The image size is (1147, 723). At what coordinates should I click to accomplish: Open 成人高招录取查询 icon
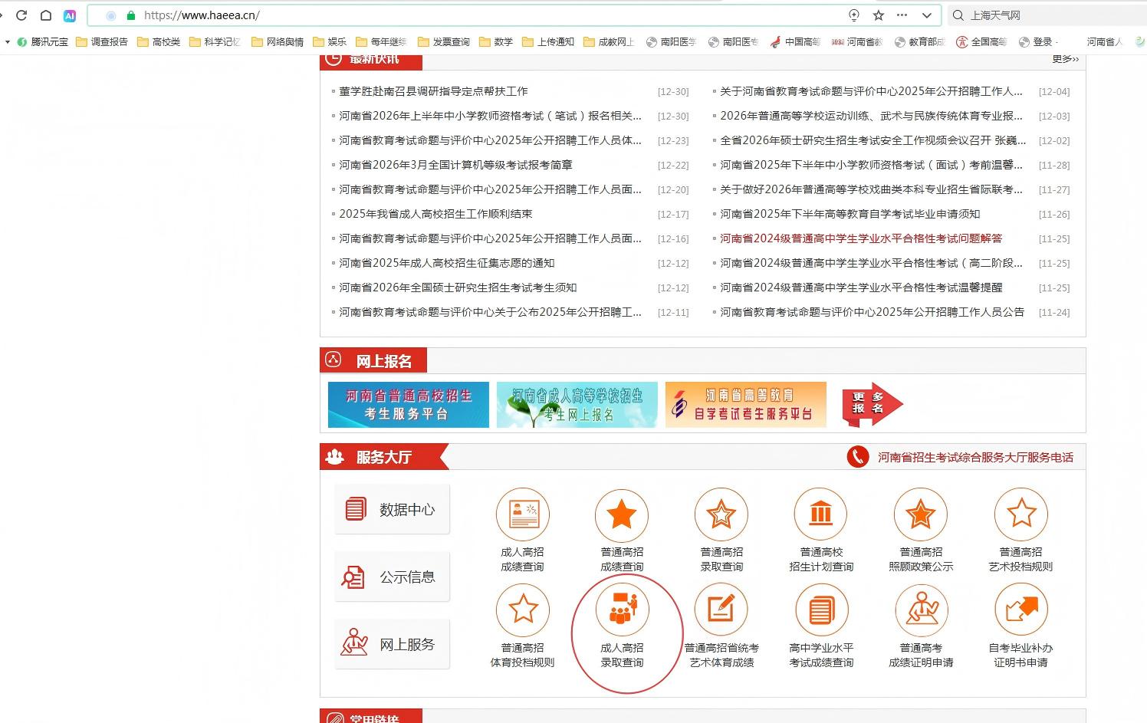(622, 610)
